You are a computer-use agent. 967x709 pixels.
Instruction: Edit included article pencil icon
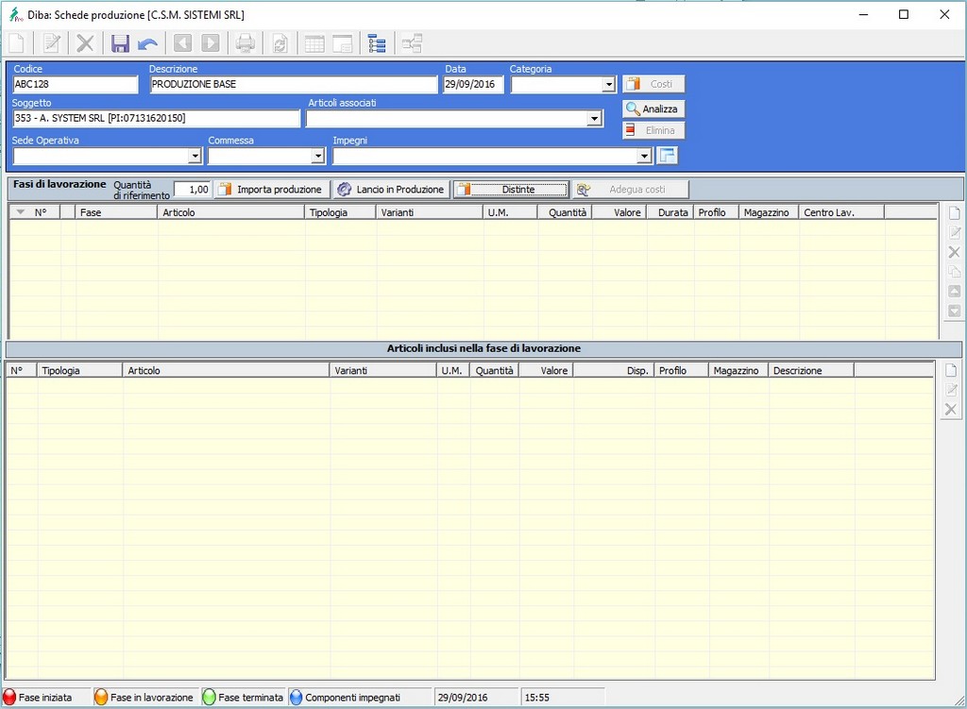pos(951,390)
